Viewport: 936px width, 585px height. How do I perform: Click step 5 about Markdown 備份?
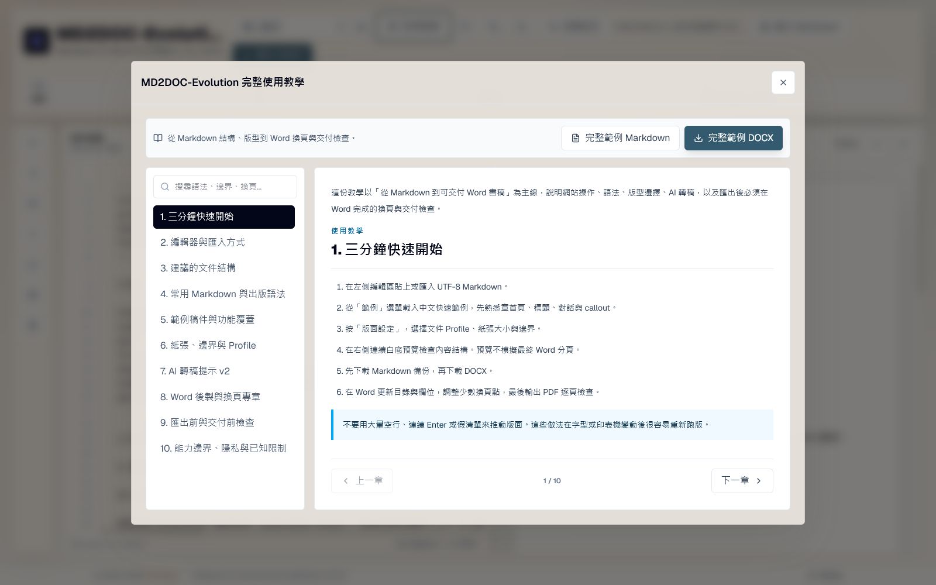point(415,371)
